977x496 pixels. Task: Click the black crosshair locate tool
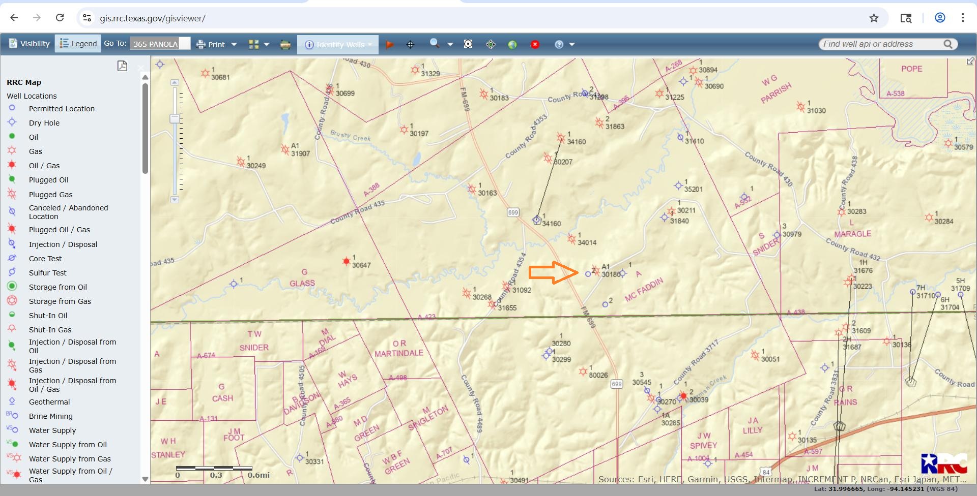click(410, 45)
